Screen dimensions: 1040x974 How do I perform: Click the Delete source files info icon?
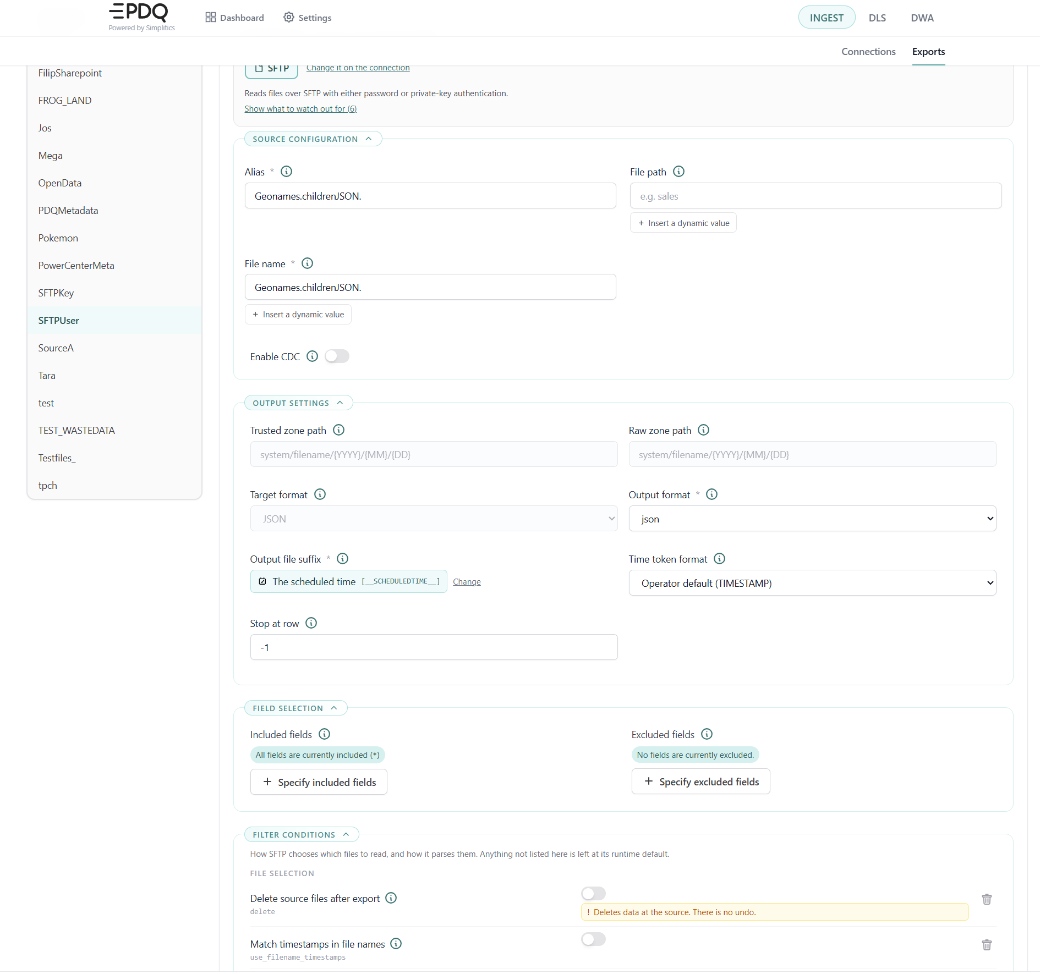pos(391,898)
